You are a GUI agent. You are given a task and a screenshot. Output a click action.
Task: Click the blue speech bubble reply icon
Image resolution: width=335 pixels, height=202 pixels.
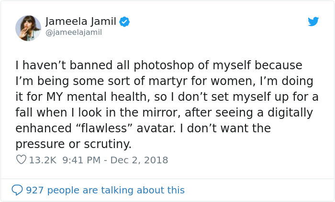(x=17, y=190)
